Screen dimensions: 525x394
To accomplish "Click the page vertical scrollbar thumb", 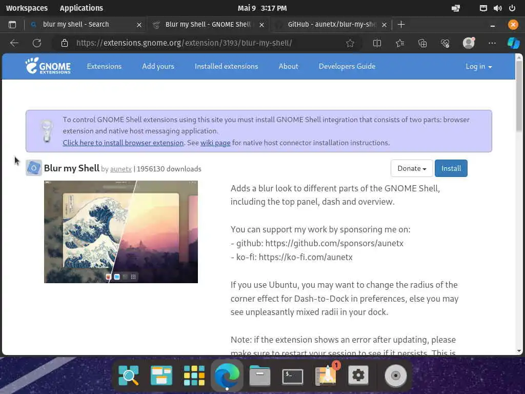I will [x=519, y=95].
